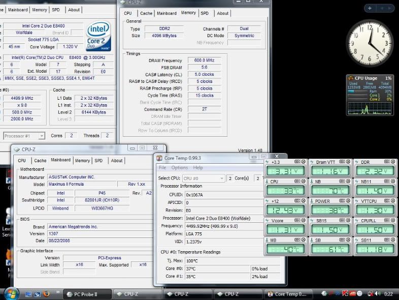Click the sidebar add gadgets plus button
Viewport: 399px width, 300px height.
pos(370,8)
